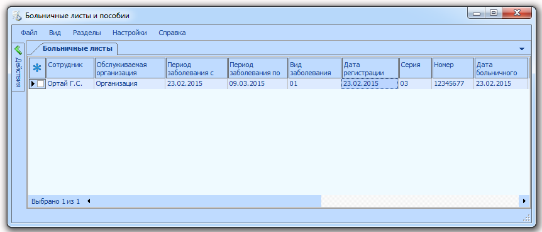Open the Файл menu
The width and height of the screenshot is (542, 232).
pyautogui.click(x=29, y=33)
